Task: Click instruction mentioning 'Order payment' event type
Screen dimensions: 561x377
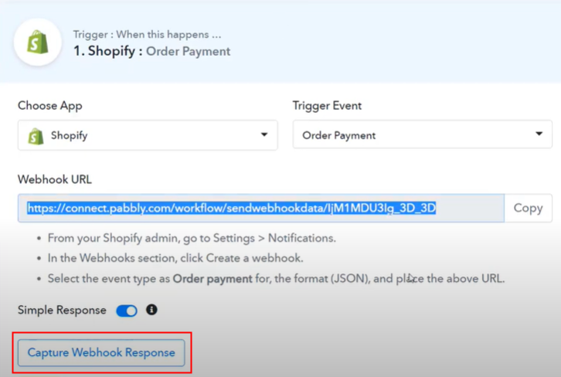Action: click(x=276, y=278)
